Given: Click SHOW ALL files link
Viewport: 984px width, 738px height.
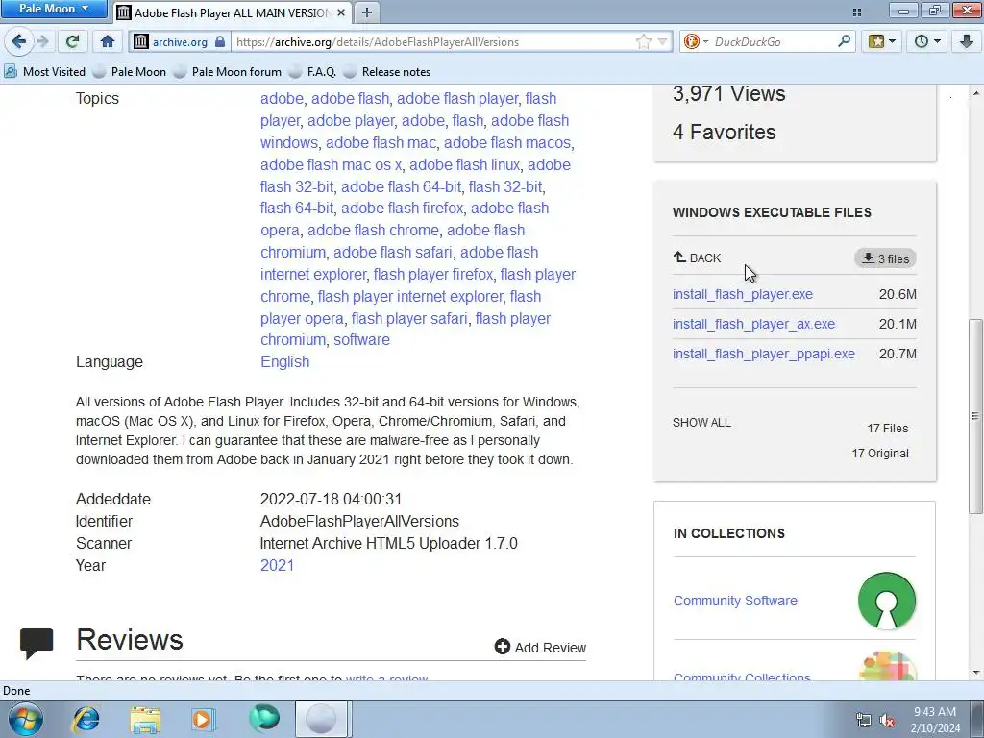Looking at the screenshot, I should 701,423.
